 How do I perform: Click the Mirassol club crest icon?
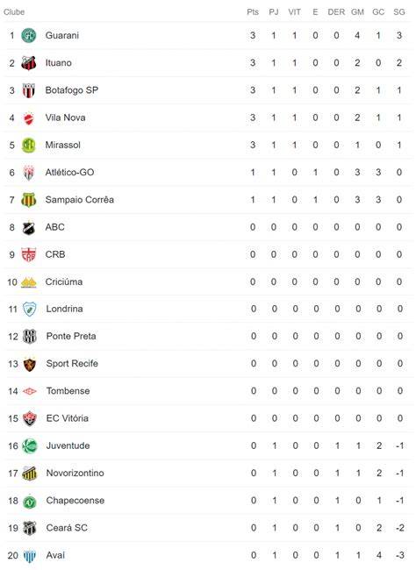(29, 145)
